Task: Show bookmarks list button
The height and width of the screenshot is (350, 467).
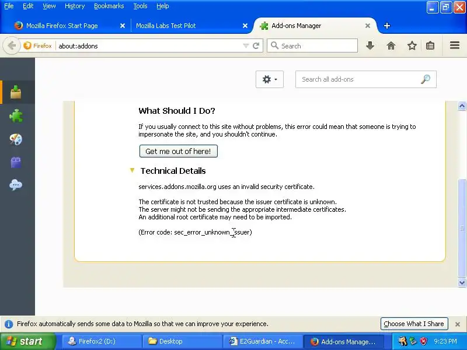Action: 430,46
